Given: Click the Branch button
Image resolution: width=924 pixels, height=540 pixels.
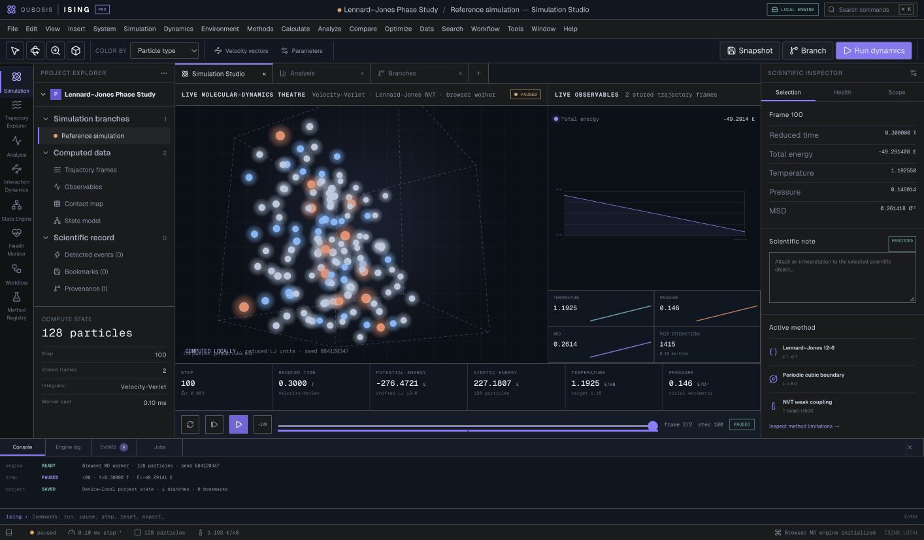Looking at the screenshot, I should pos(808,50).
